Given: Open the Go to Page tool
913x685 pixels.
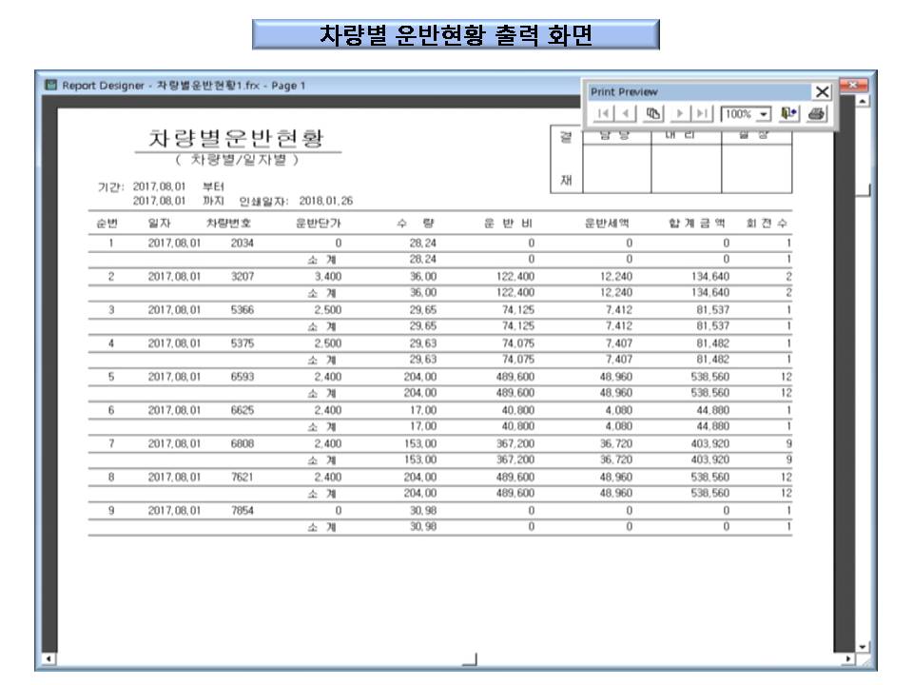Looking at the screenshot, I should [652, 113].
